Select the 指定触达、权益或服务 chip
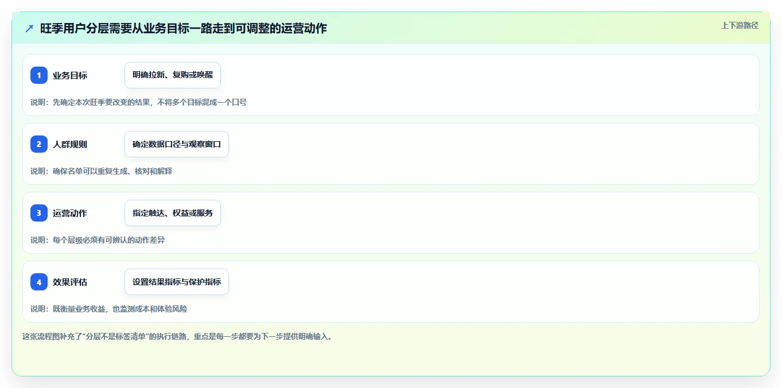Screen dimensions: 782x388 pyautogui.click(x=173, y=213)
